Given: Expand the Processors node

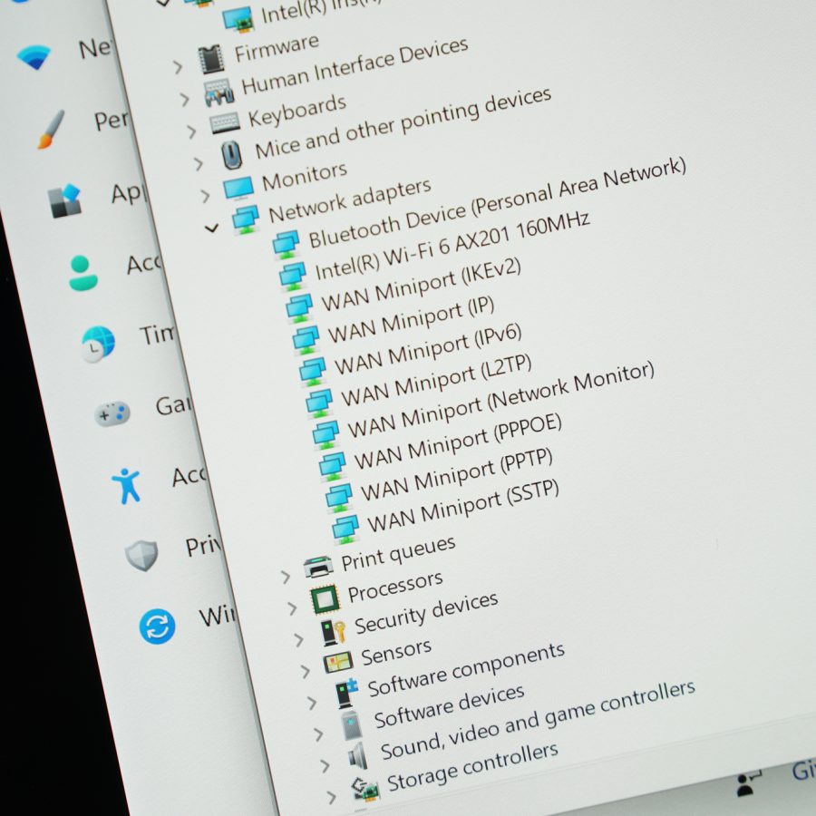Looking at the screenshot, I should 293,607.
